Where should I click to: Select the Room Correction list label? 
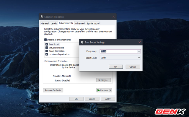click(x=56, y=51)
